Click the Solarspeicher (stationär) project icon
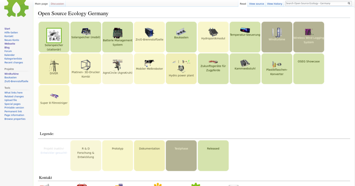Image resolution: width=355 pixels, height=186 pixels. click(x=54, y=35)
